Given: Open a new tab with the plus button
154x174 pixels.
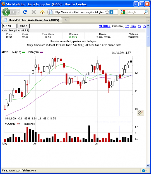Looking at the screenshot, I should [66, 20].
